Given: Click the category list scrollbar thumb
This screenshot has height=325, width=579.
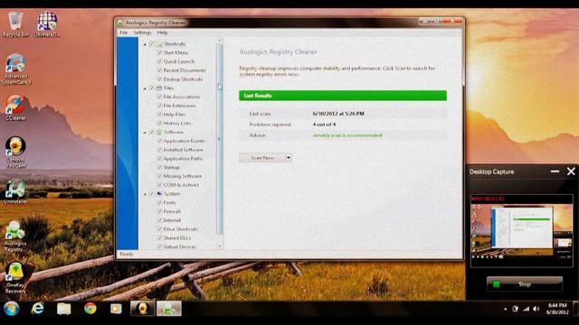Looking at the screenshot, I should [x=220, y=138].
